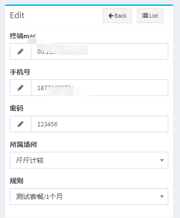Click the password field showing 123456
This screenshot has height=218, width=180.
coord(99,124)
